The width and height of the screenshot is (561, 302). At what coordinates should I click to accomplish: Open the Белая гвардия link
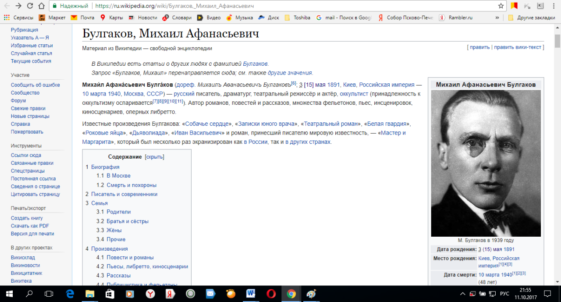[x=387, y=124]
